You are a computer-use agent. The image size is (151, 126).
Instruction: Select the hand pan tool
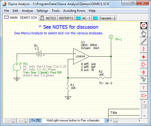click(143, 33)
